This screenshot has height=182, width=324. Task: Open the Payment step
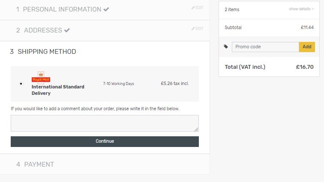coord(39,164)
